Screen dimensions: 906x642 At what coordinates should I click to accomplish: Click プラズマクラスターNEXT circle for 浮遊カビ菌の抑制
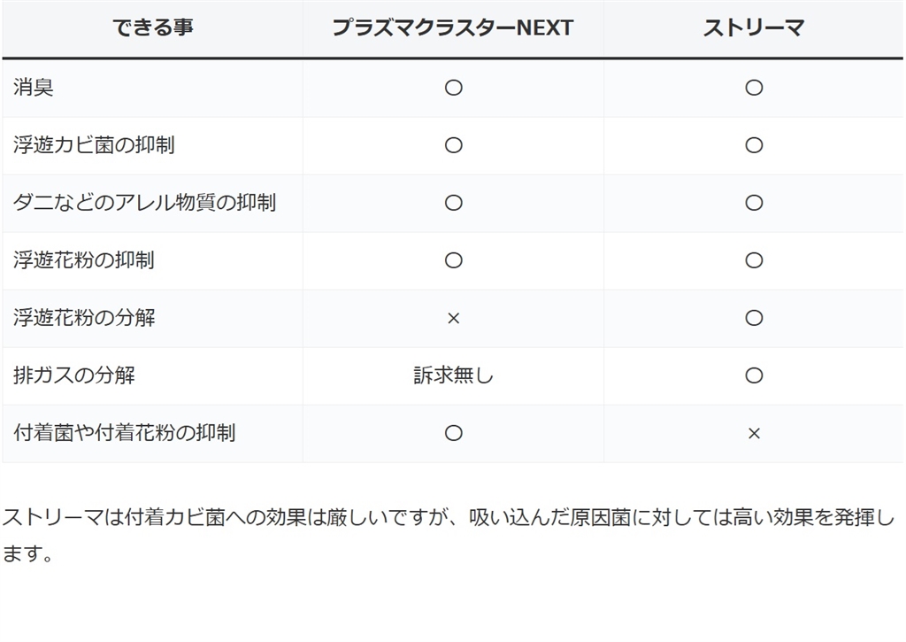453,145
